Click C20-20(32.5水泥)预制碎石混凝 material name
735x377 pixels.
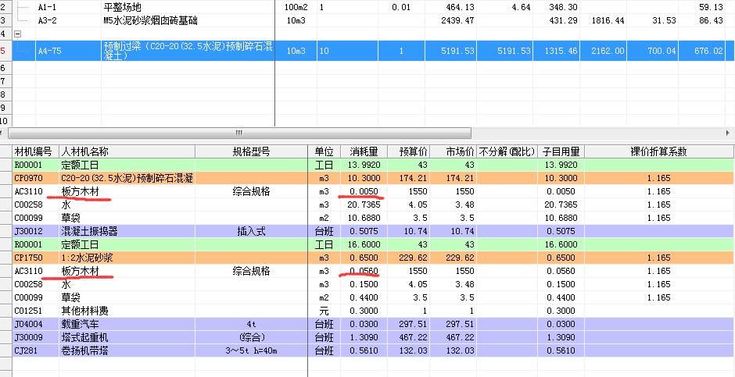(127, 178)
